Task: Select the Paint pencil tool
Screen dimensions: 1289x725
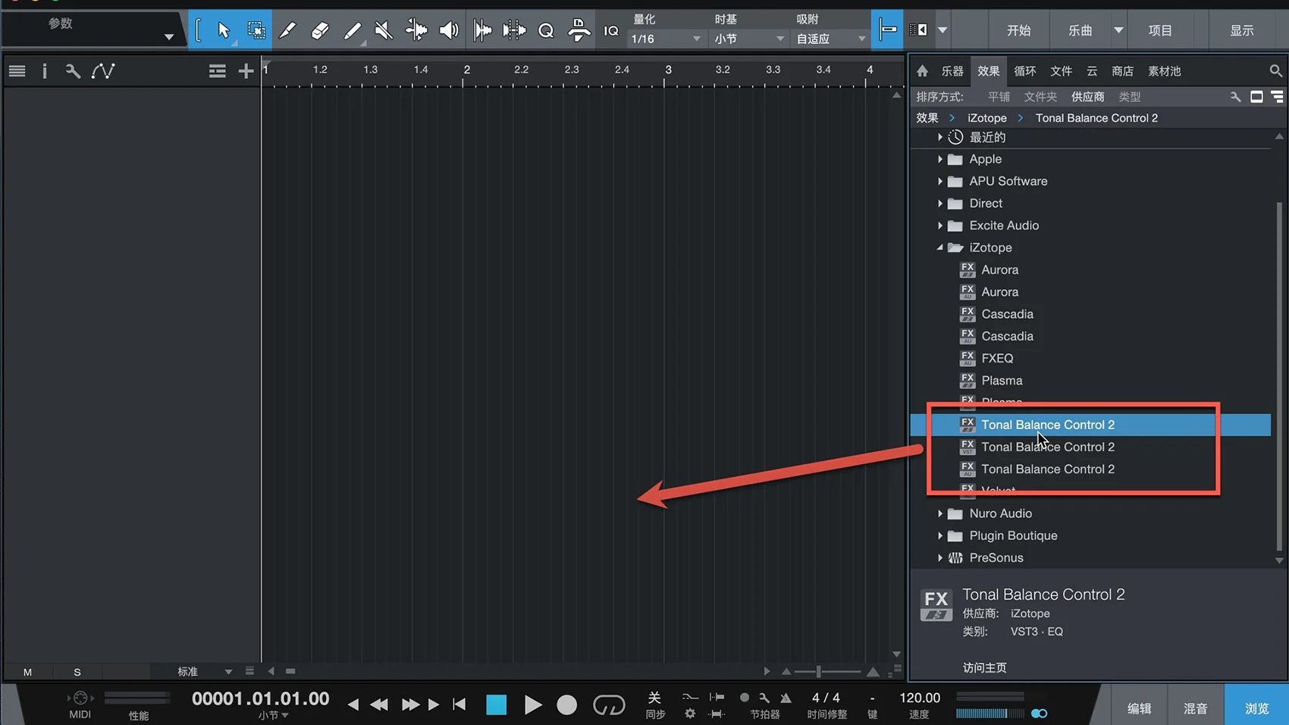Action: point(287,30)
